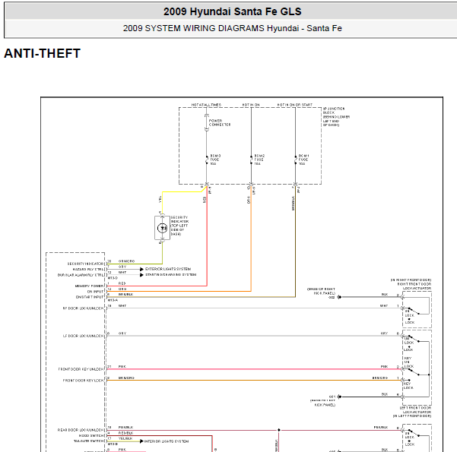Click the arrow pointing to STARTING/CHARGING SYSTEM
Image resolution: width=457 pixels, height=452 pixels.
click(141, 275)
